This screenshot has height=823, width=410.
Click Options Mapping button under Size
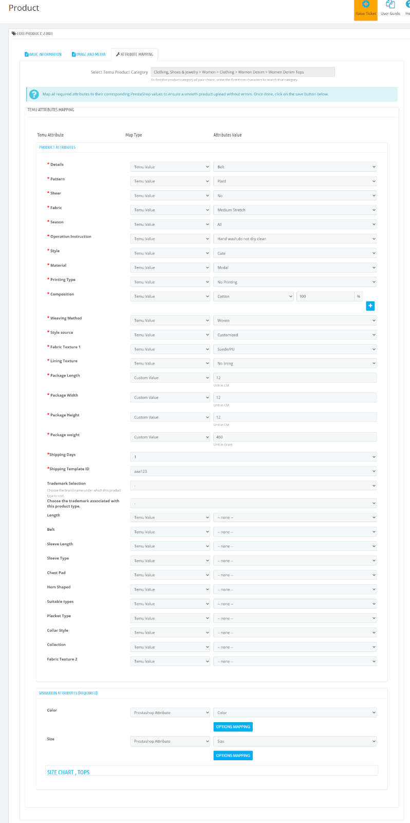click(233, 756)
